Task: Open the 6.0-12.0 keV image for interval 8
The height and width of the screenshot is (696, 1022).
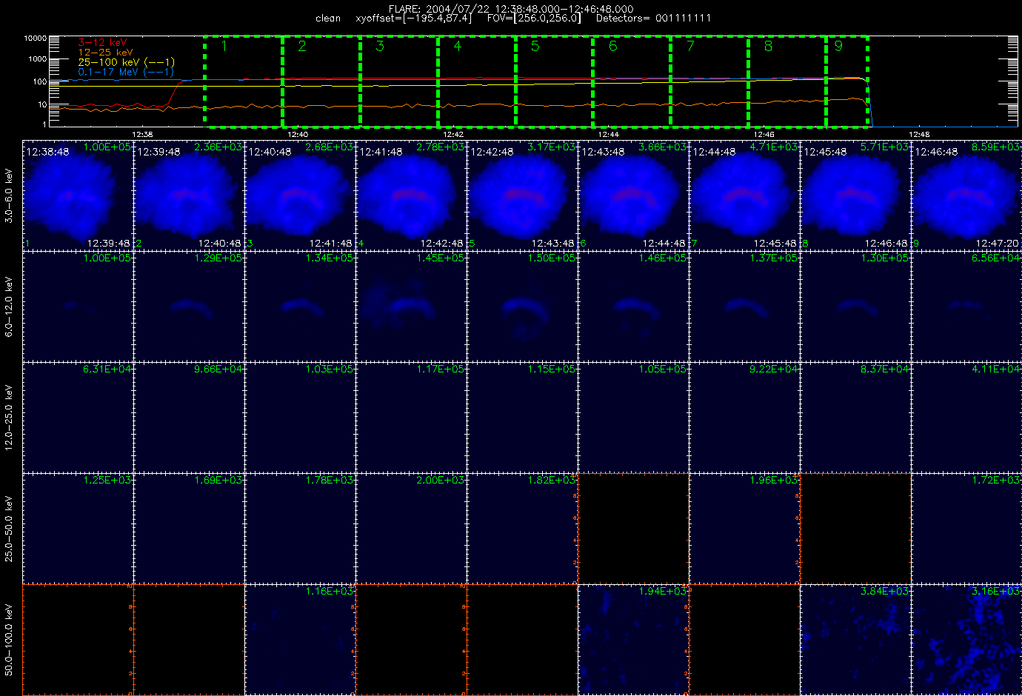Action: click(855, 307)
